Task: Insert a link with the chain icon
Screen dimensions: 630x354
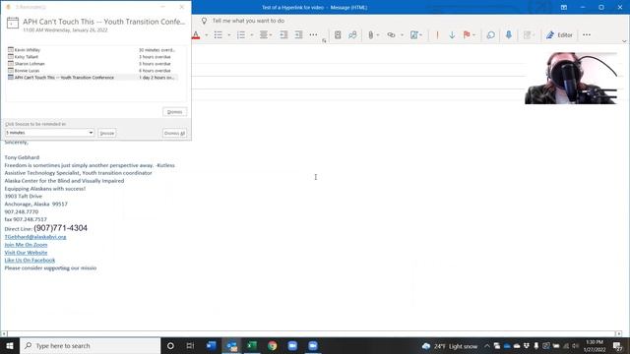Action: pos(391,35)
